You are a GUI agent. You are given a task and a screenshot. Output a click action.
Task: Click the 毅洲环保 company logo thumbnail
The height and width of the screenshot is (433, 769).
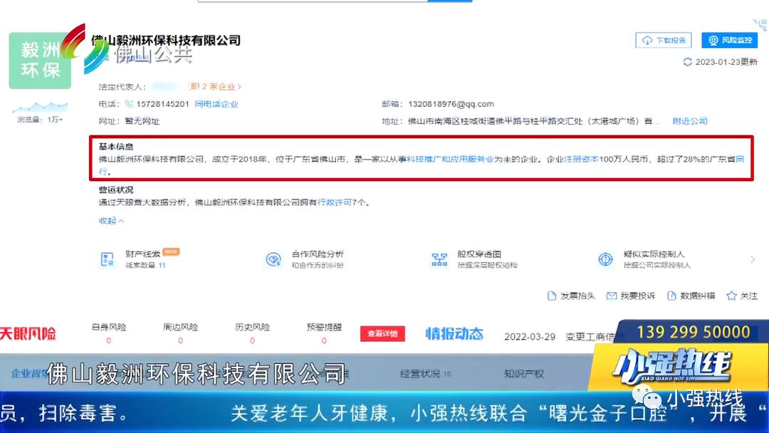pyautogui.click(x=40, y=61)
